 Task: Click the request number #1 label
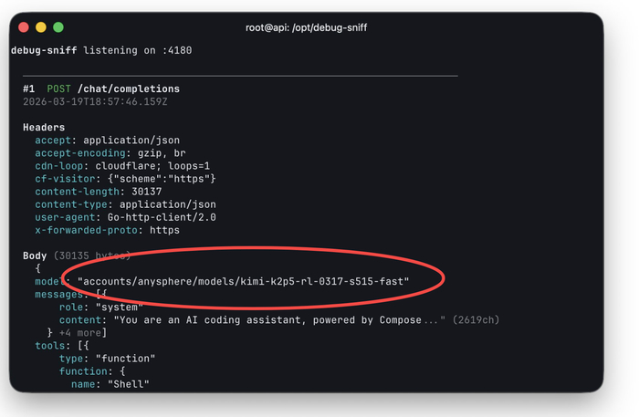28,89
